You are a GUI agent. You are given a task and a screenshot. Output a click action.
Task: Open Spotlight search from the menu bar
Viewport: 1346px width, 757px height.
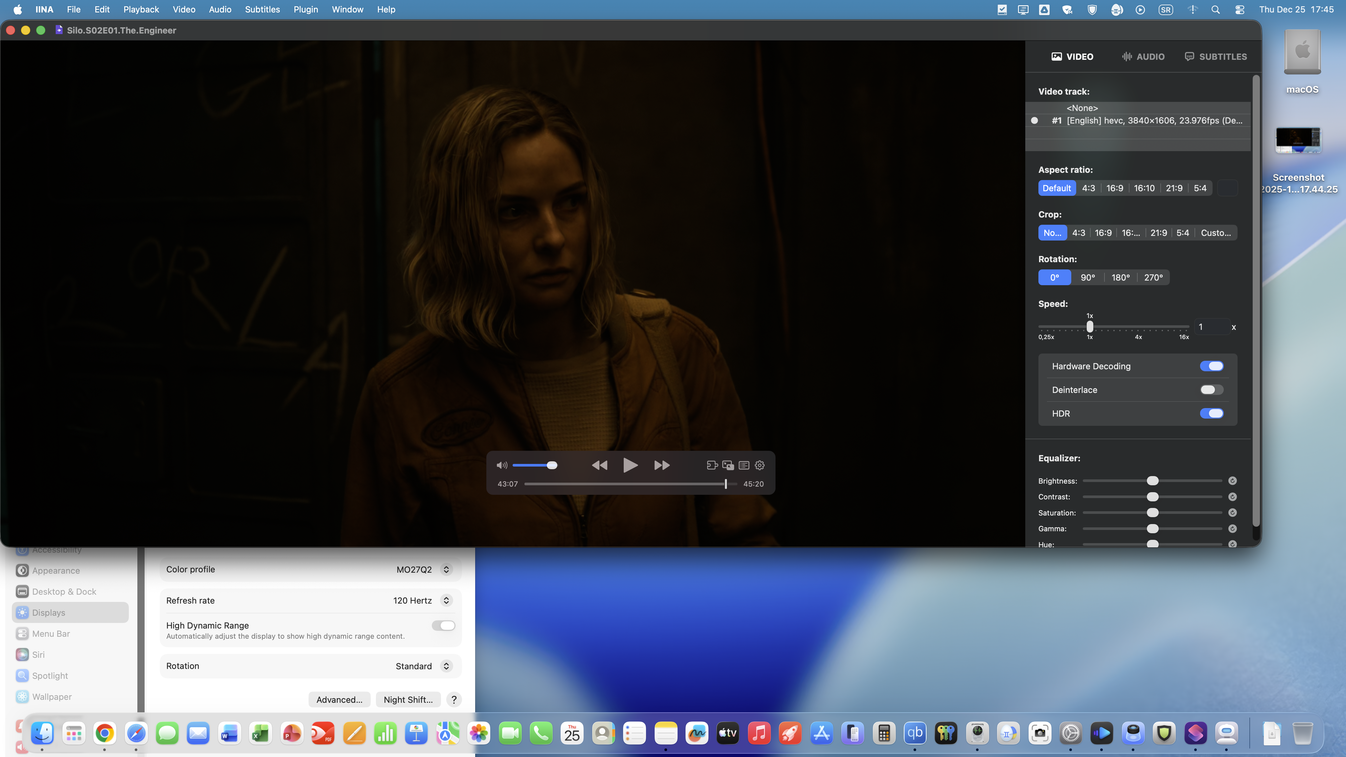pos(1216,10)
